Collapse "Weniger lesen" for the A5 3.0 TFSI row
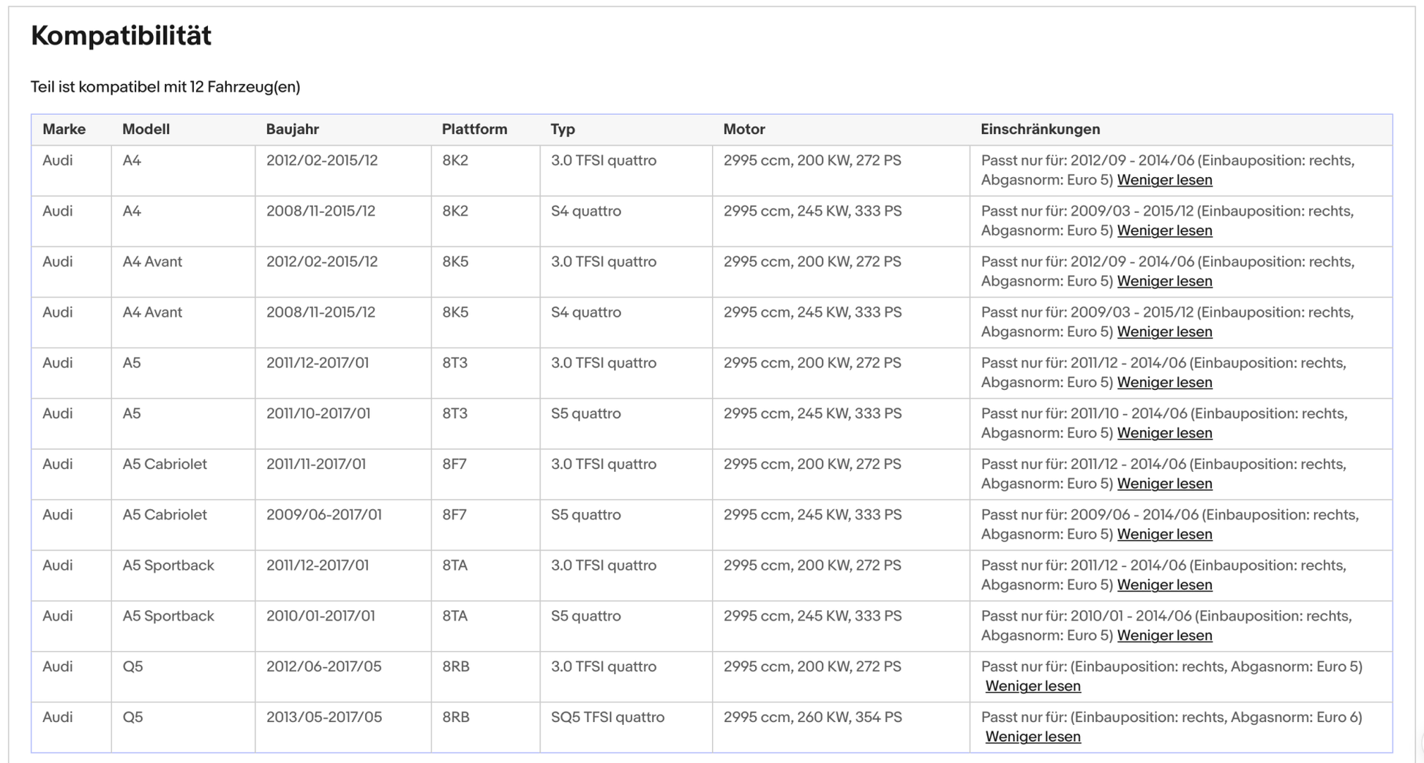The image size is (1424, 763). pyautogui.click(x=1163, y=382)
